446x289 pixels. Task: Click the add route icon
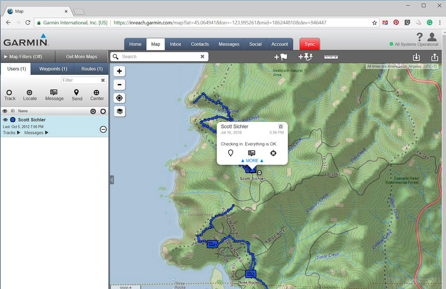pos(306,57)
